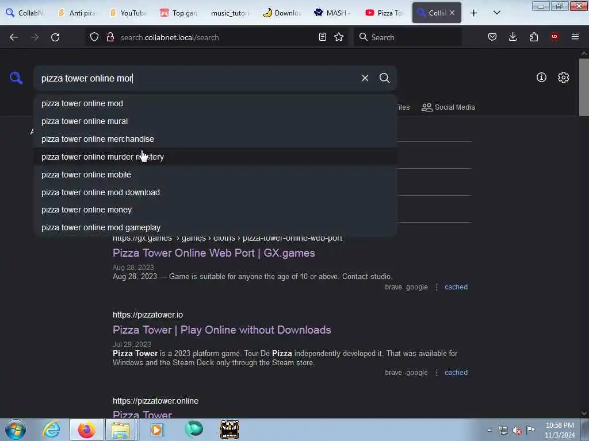Open a new browser tab with plus

click(474, 13)
